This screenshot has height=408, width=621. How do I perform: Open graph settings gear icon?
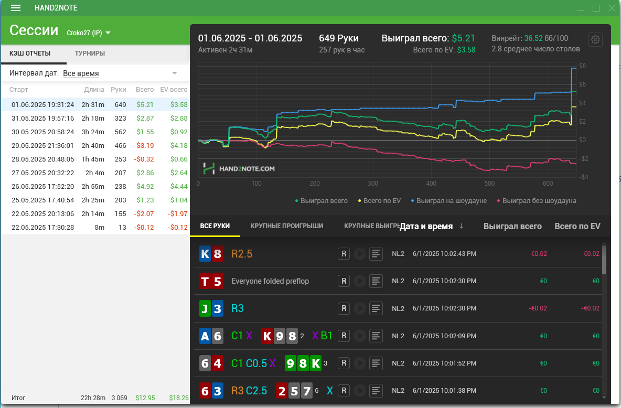click(595, 40)
